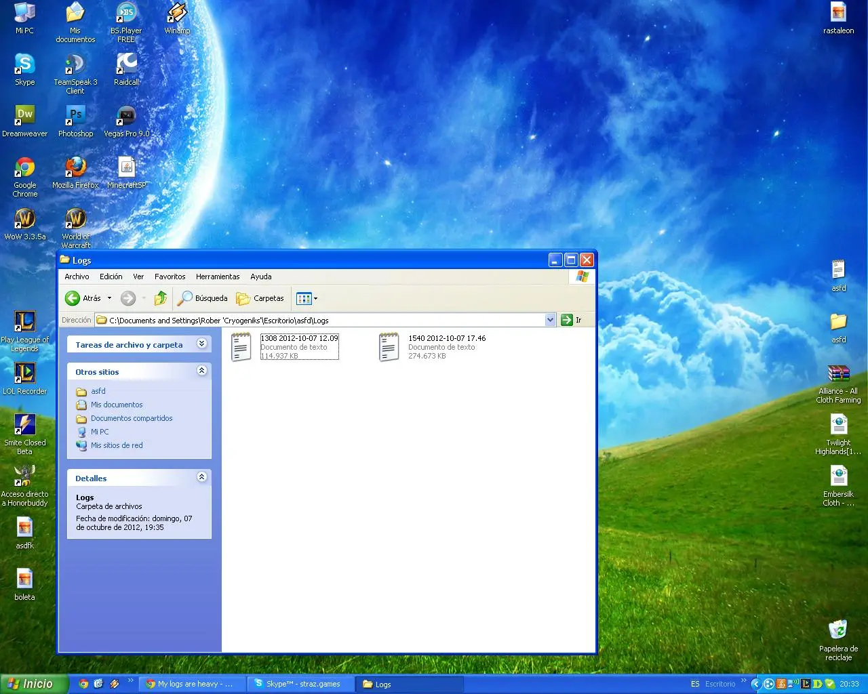Screen dimensions: 868x694
Task: Click the Up one folder level icon
Action: (161, 298)
